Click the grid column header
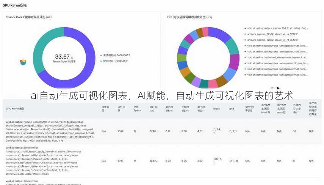324x185 pixels. pos(232,109)
